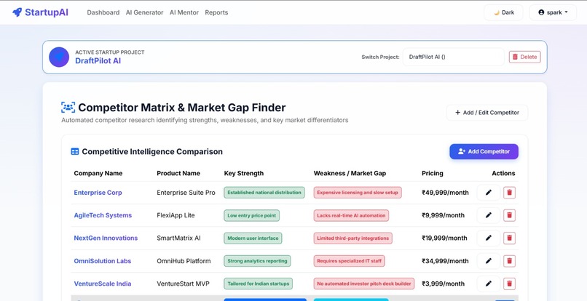Go to Dashboard in the navigation bar
This screenshot has width=587, height=301.
click(103, 12)
